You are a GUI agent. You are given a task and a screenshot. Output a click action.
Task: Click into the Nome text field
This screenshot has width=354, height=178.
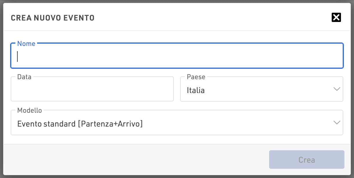[x=177, y=57]
